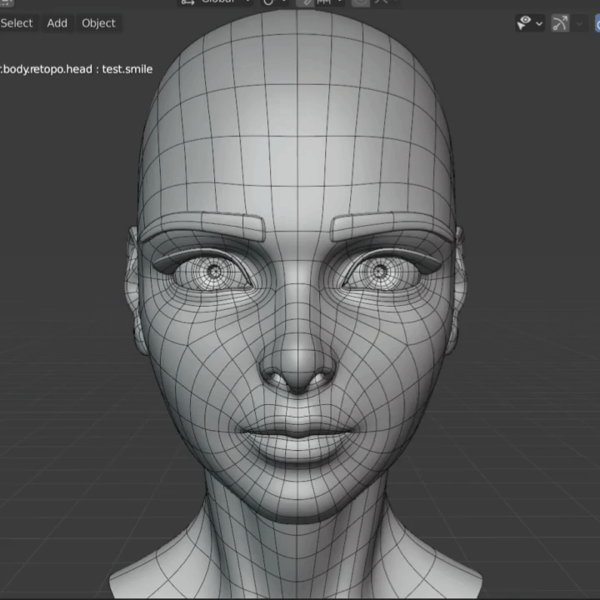This screenshot has width=600, height=600.
Task: Open the Add menu
Action: pyautogui.click(x=57, y=23)
